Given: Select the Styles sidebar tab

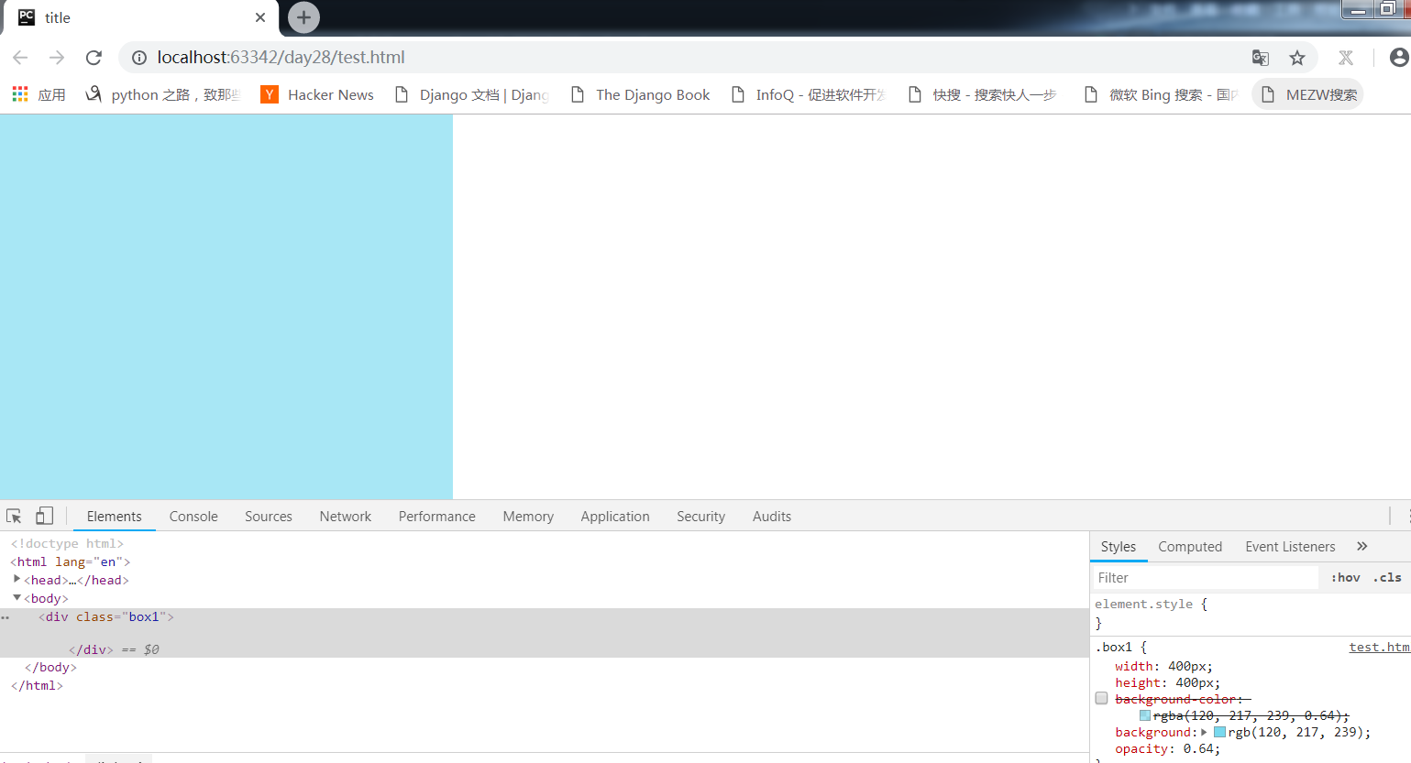Looking at the screenshot, I should pos(1119,547).
